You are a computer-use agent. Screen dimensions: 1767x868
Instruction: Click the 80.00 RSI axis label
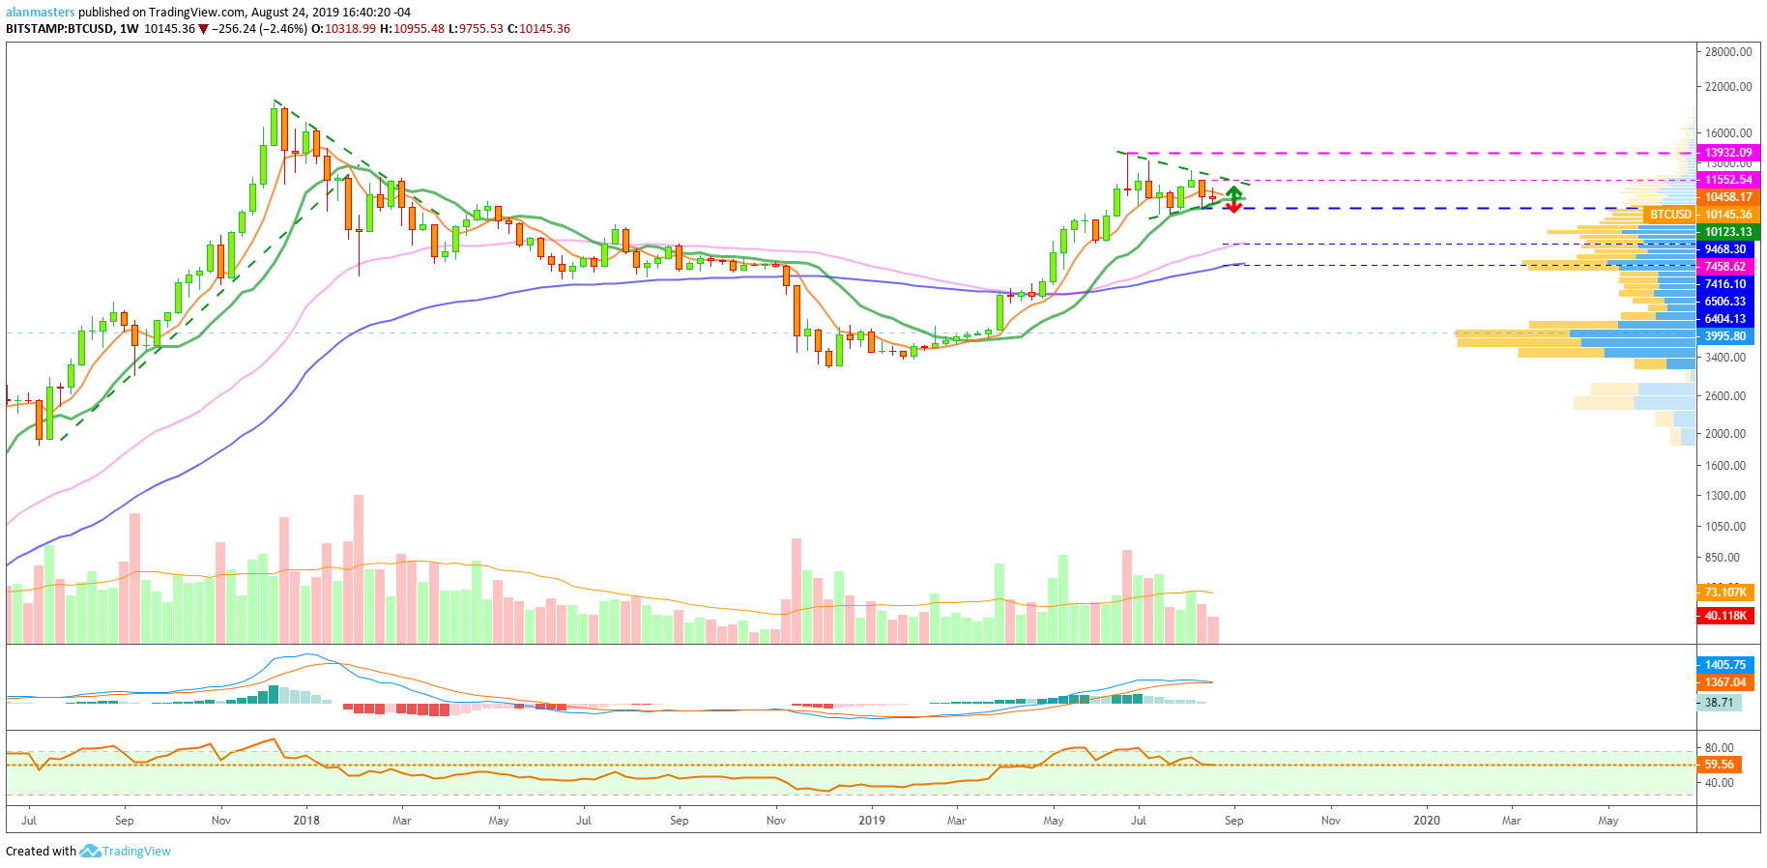point(1720,748)
